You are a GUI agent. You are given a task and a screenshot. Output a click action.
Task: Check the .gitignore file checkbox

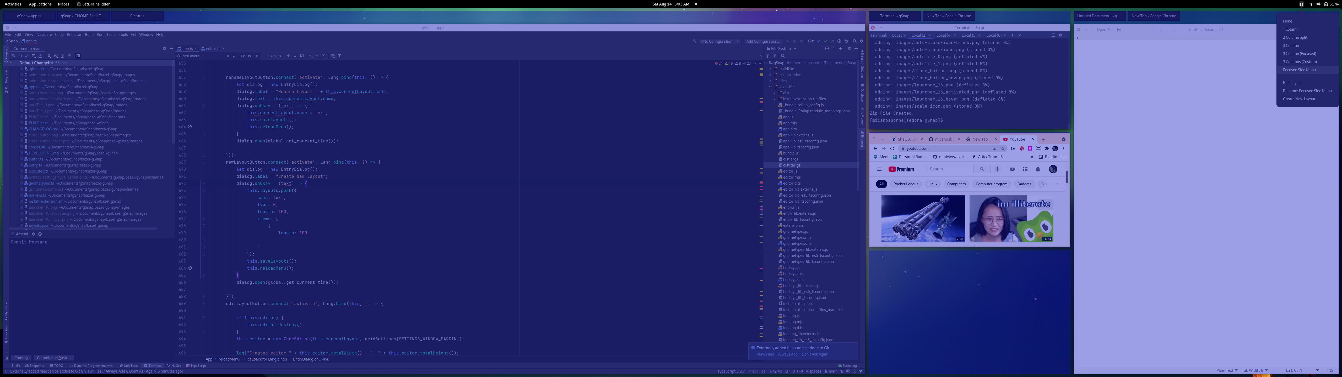(x=21, y=69)
